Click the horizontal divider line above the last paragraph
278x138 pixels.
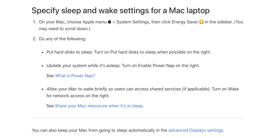[138, 118]
